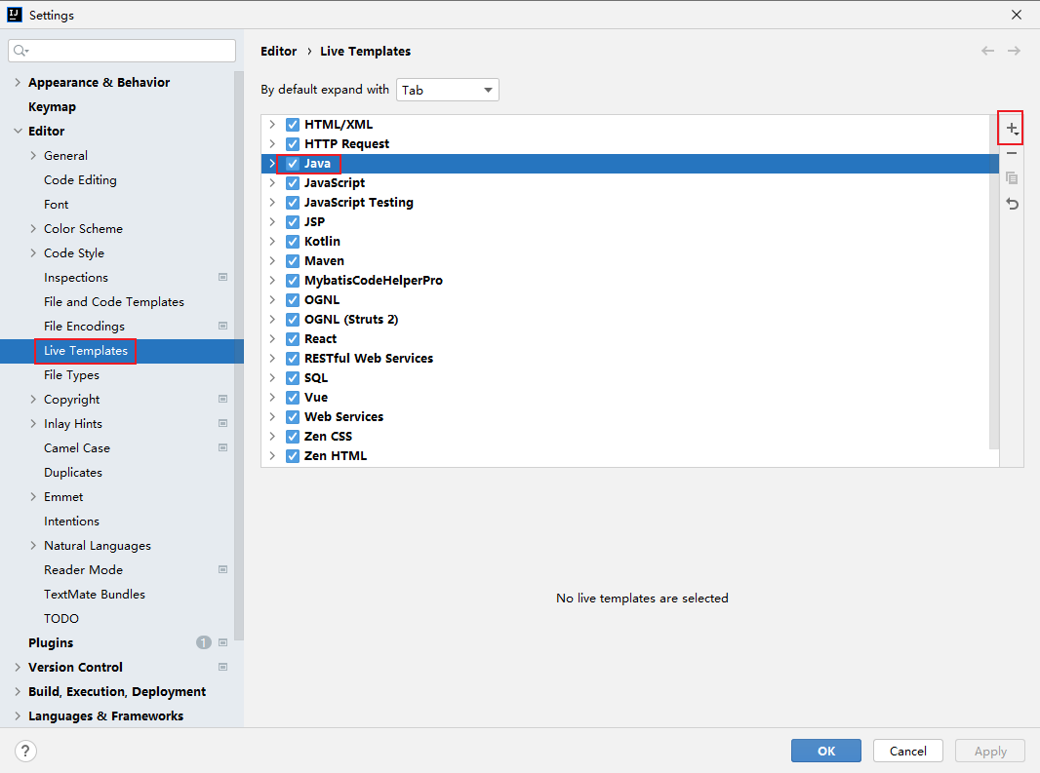Viewport: 1040px width, 773px height.
Task: Open the default expand key dropdown
Action: click(448, 90)
